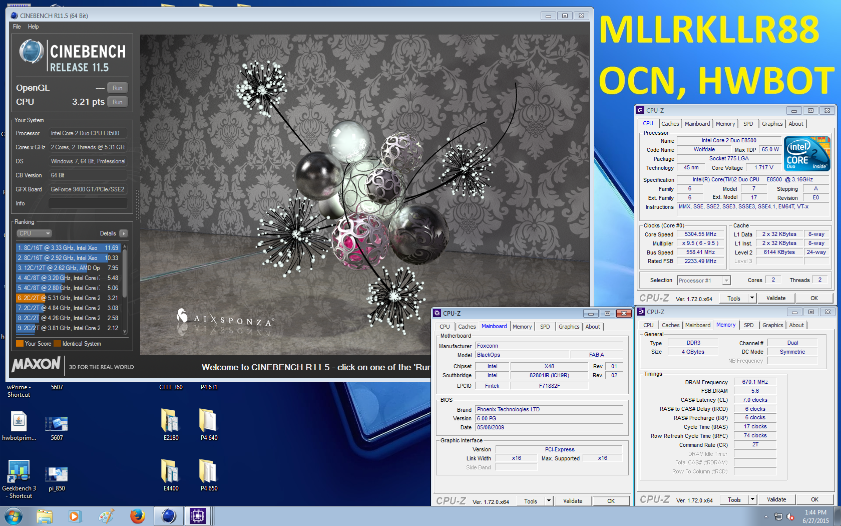Open Tools dropdown arrow in top CPU-Z window
Viewport: 841px width, 526px height.
(752, 298)
